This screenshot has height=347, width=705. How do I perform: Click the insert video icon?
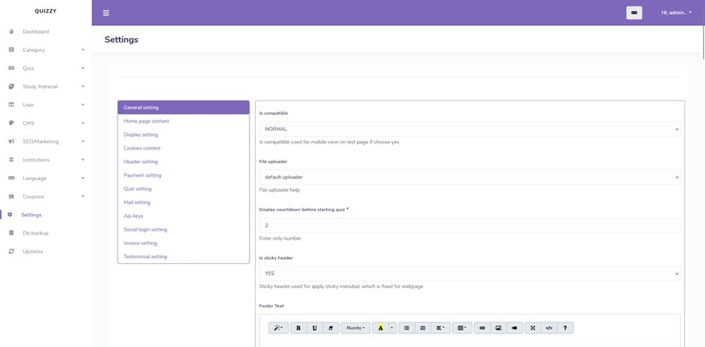[x=515, y=328]
